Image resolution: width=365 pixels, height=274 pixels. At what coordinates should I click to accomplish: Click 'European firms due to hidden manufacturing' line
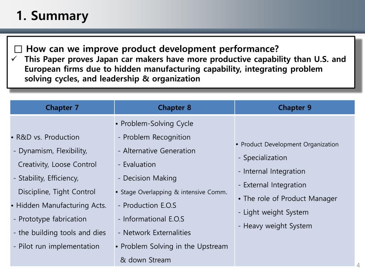174,69
